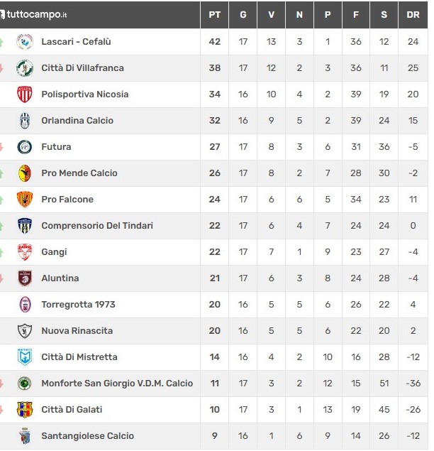The width and height of the screenshot is (434, 451).
Task: Click the Futura club round logo
Action: pyautogui.click(x=25, y=147)
